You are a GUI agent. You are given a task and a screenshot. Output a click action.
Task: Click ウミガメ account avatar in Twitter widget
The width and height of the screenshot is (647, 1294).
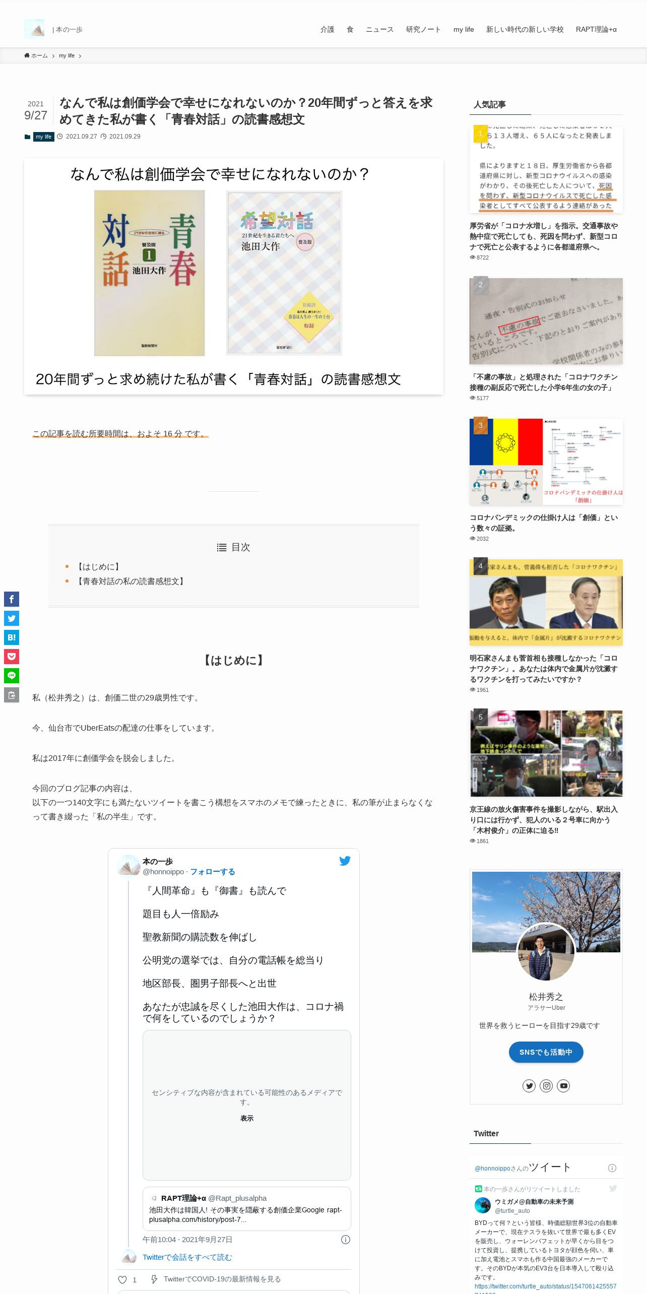tap(483, 1205)
